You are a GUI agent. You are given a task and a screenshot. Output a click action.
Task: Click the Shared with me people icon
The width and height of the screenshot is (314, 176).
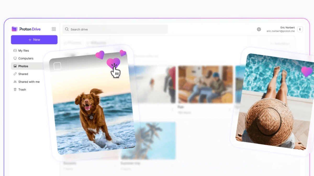pos(15,82)
